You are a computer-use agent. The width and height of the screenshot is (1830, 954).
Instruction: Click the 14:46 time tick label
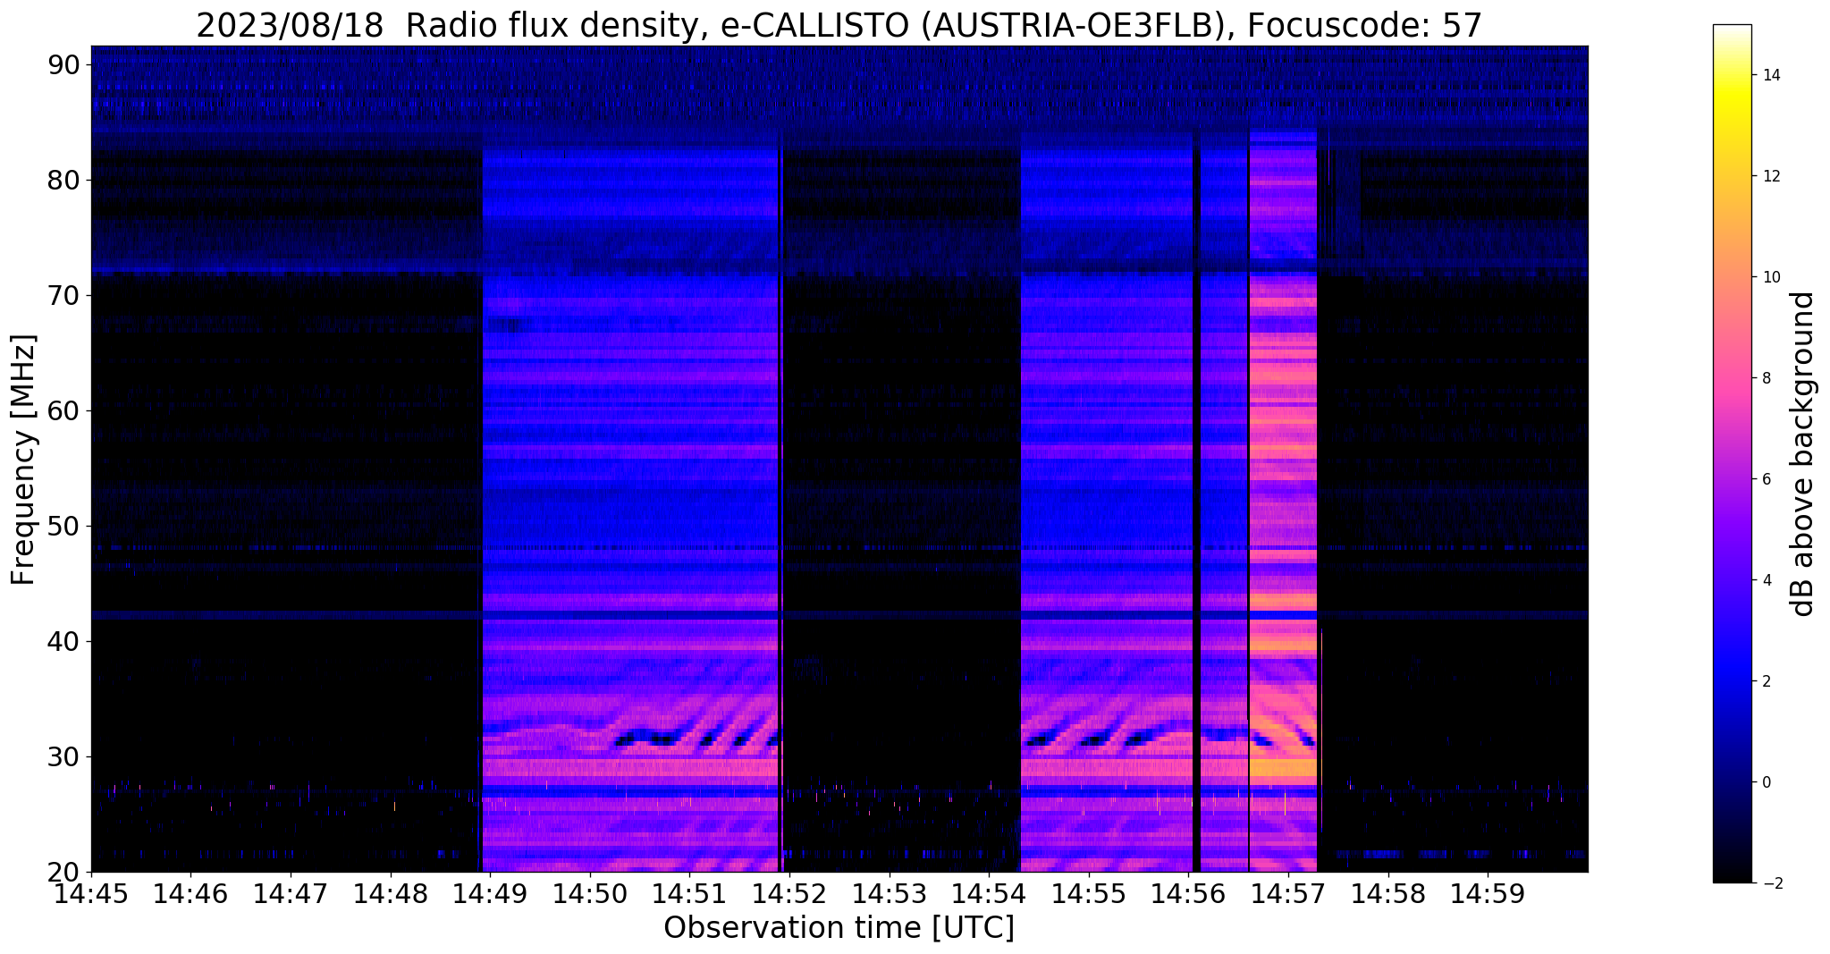(x=190, y=893)
